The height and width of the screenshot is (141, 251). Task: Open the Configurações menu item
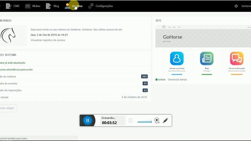tap(101, 6)
